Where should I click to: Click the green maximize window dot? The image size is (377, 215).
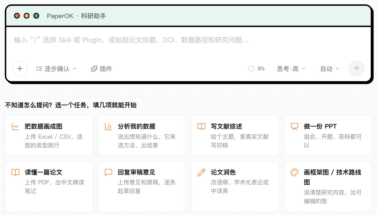coord(36,16)
